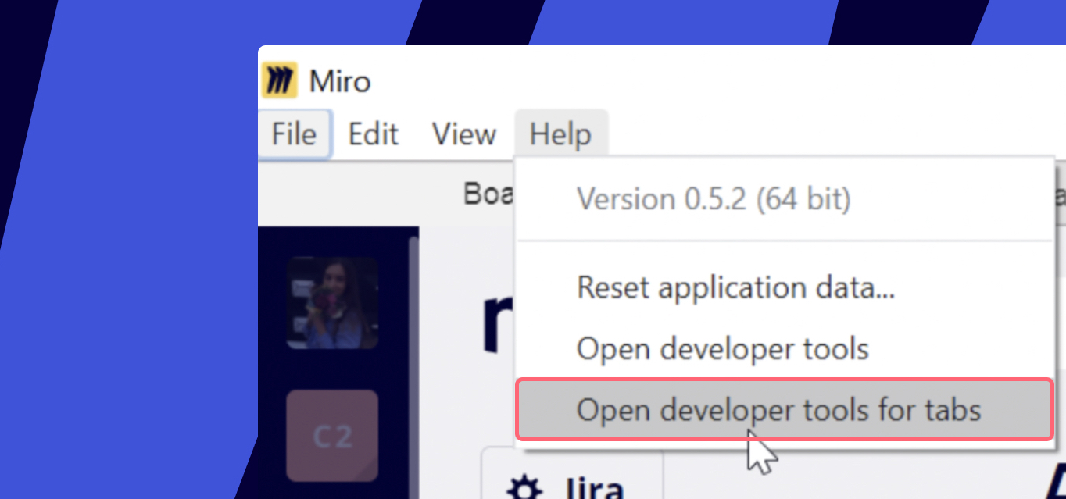
Task: Open the File menu
Action: tap(295, 134)
